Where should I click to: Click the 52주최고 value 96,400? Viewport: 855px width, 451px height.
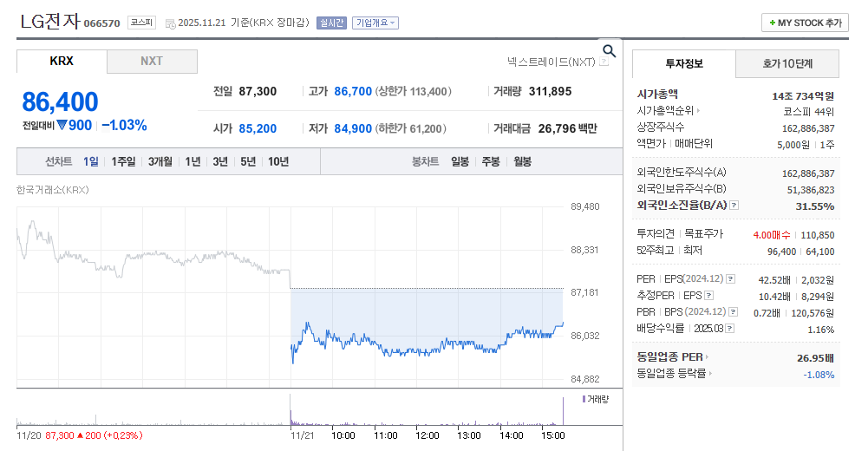(x=781, y=252)
